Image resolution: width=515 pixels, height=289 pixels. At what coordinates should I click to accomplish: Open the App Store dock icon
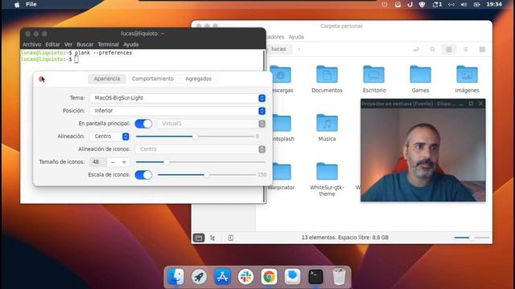[222, 277]
